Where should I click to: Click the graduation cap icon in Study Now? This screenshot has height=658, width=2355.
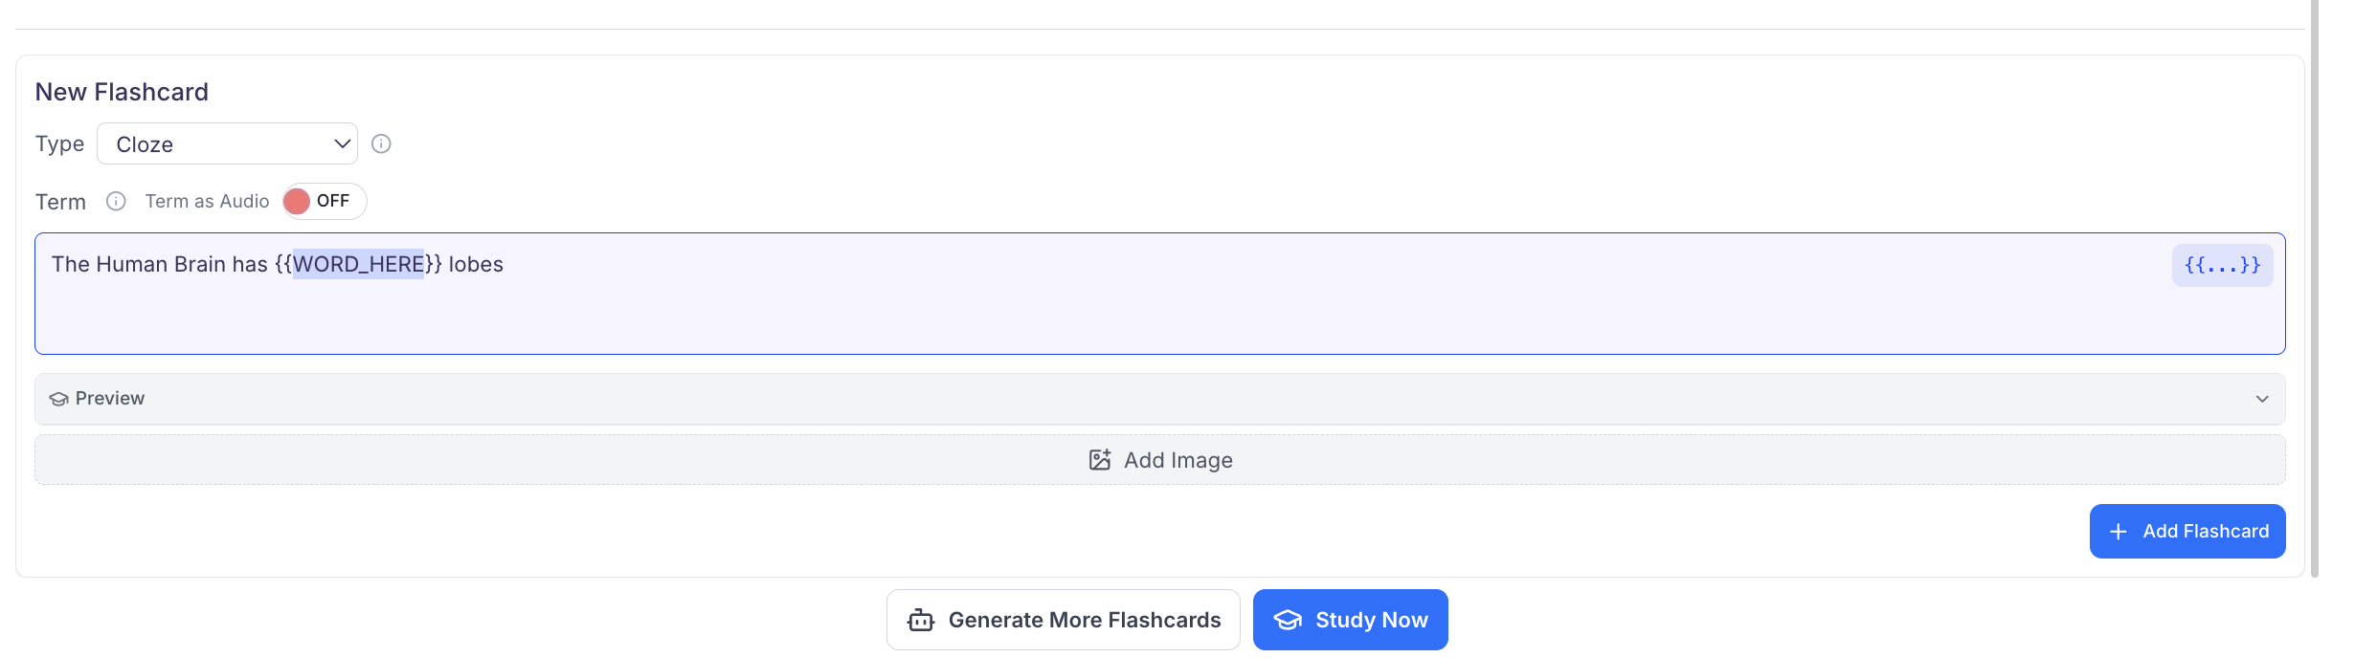1289,620
